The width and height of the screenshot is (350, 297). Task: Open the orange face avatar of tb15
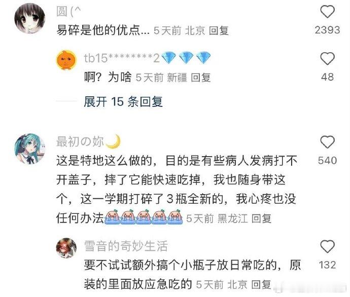[66, 60]
